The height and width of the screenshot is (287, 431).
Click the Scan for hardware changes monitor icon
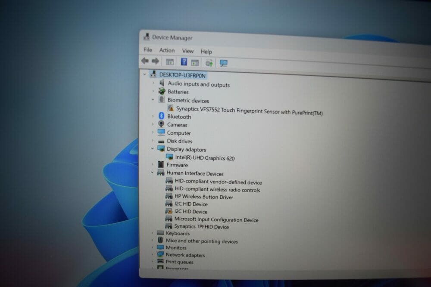tap(223, 63)
